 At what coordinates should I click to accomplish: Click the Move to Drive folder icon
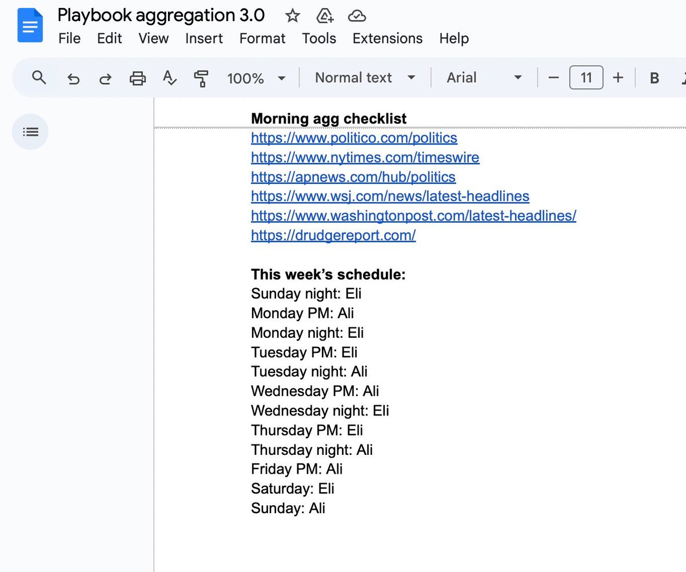coord(325,16)
